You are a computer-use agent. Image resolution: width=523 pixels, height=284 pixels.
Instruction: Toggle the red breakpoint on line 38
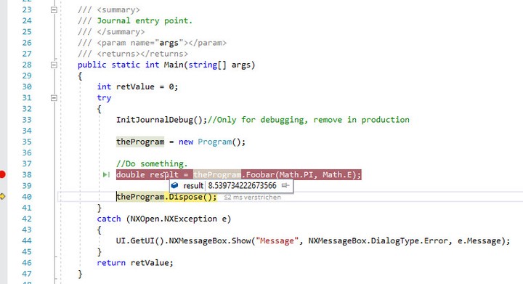coord(2,174)
